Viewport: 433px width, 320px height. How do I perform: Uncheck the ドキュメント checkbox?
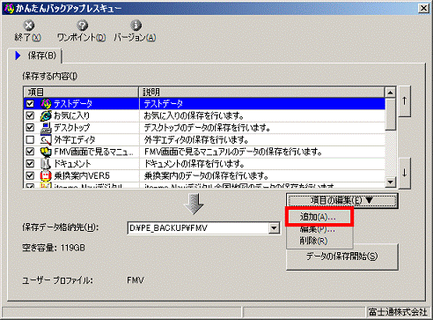point(30,164)
